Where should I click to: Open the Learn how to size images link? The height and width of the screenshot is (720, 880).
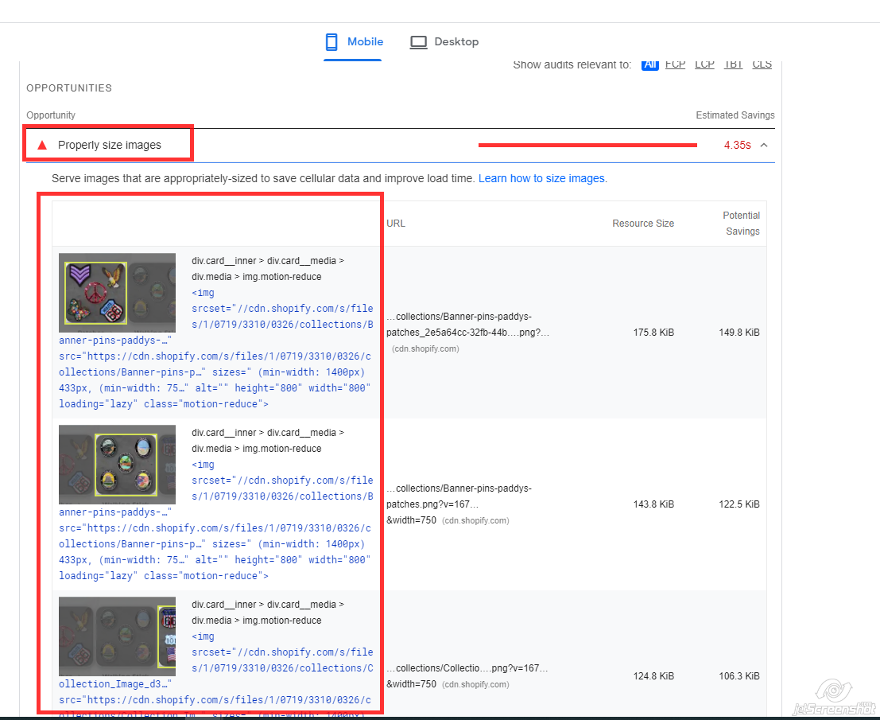click(541, 178)
